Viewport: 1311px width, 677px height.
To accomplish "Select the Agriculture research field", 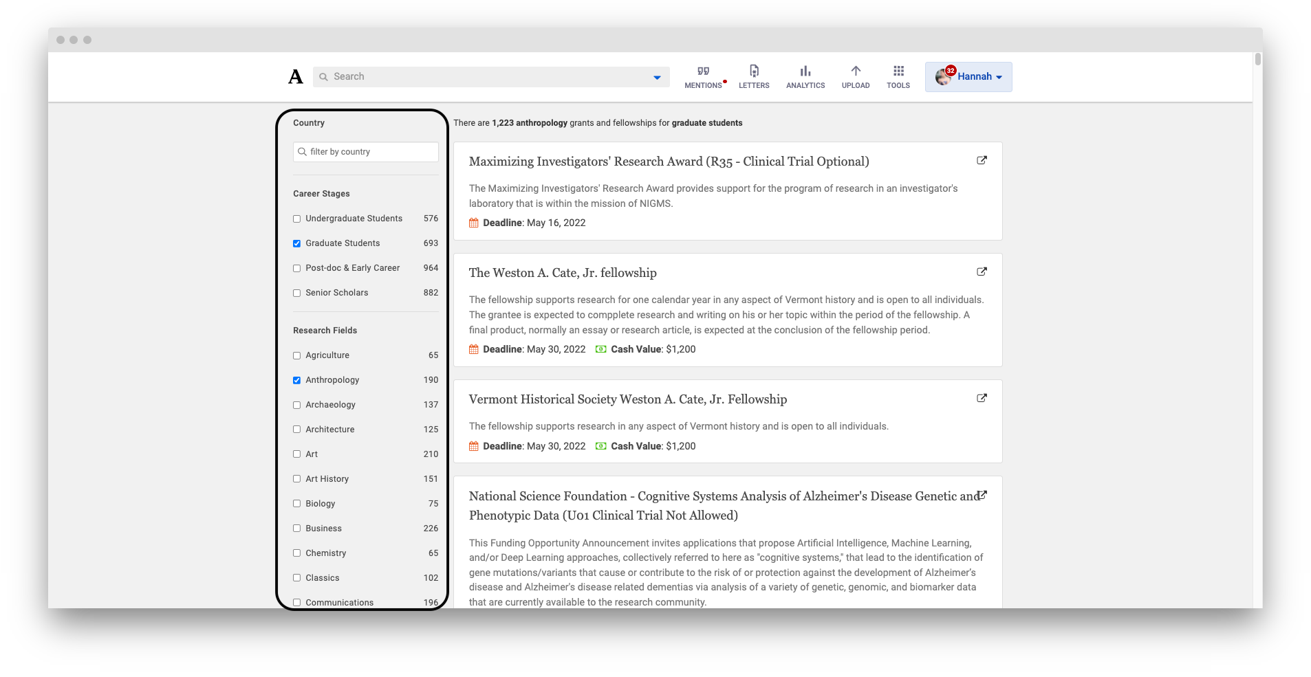I will [297, 355].
